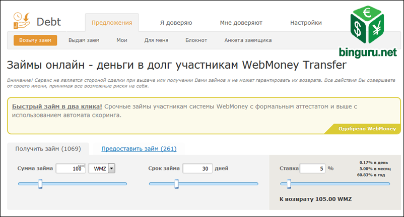Select the Получить займ (1069) tab
Image resolution: width=404 pixels, height=217 pixels.
48,149
